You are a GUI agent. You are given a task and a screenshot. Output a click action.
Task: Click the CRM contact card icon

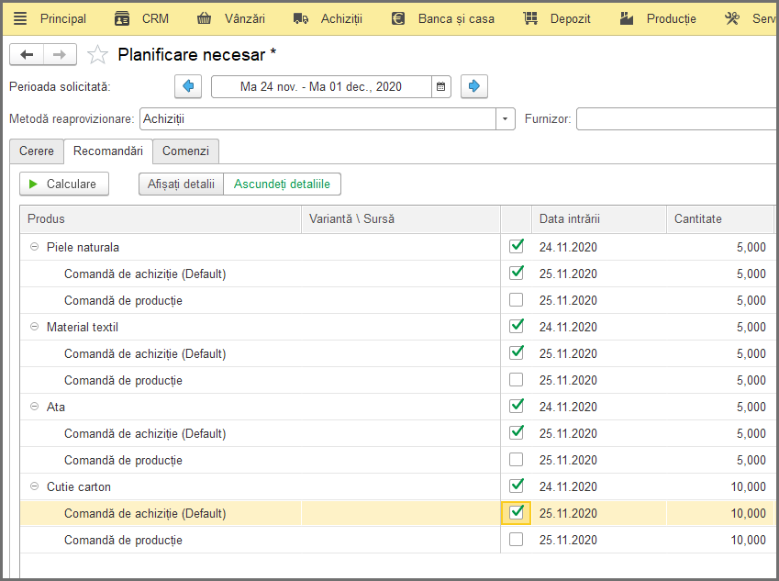click(x=122, y=19)
